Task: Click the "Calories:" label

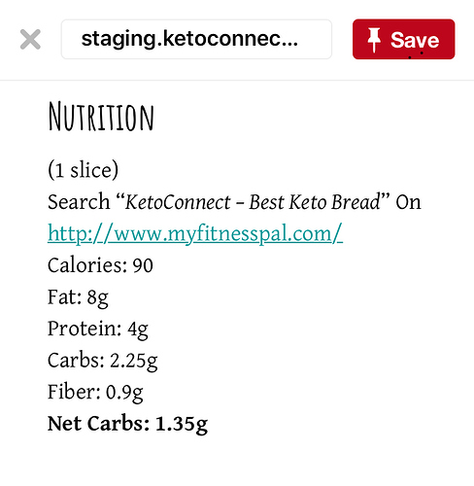Action: point(87,265)
